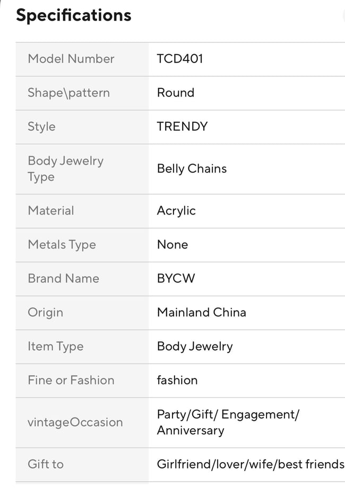Click the TCD401 model number value
345x496 pixels.
point(180,59)
